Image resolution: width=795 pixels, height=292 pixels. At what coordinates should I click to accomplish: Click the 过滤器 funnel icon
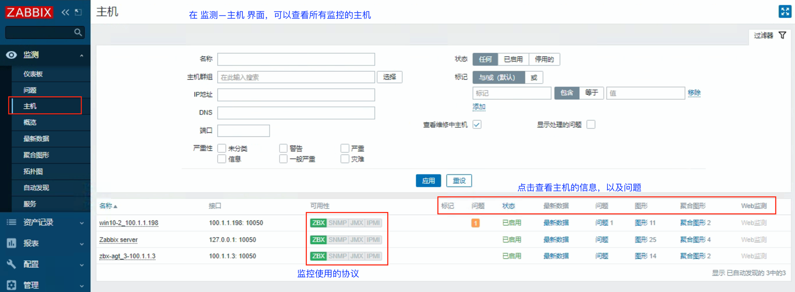782,35
